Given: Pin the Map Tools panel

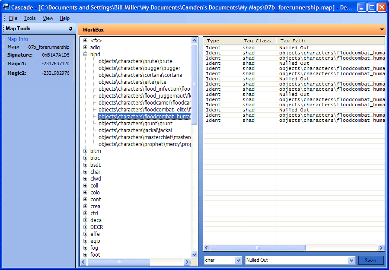Looking at the screenshot, I should click(x=70, y=29).
